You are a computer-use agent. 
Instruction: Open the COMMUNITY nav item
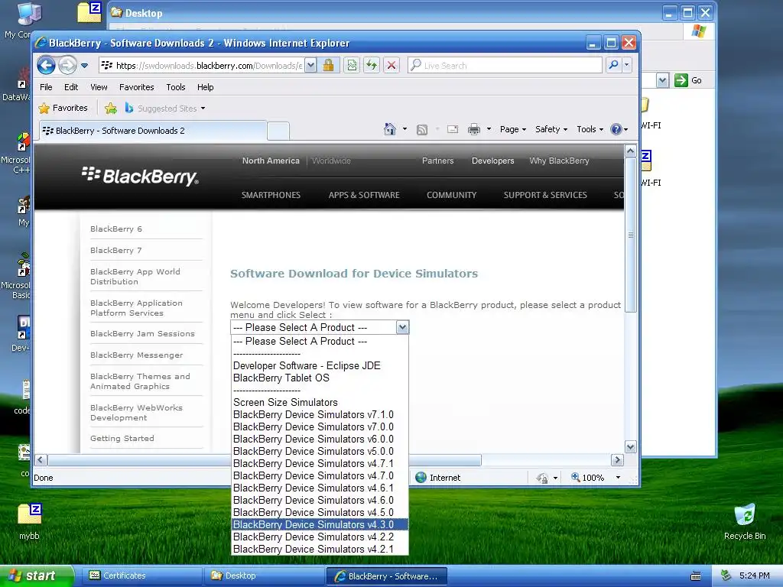point(451,195)
